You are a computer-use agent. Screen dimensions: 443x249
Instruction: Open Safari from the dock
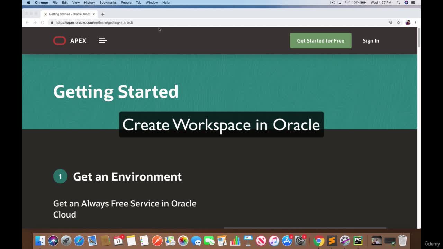(x=79, y=240)
